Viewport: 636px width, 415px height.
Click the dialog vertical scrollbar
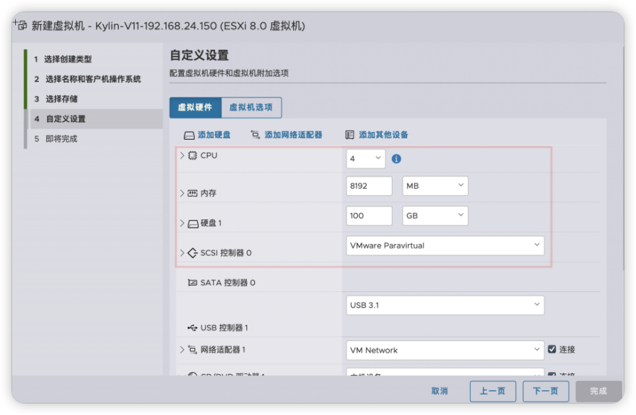[x=624, y=158]
